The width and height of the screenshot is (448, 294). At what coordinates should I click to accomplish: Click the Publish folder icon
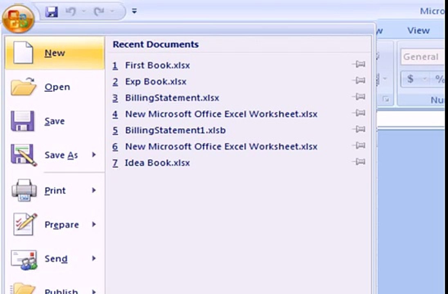(23, 288)
